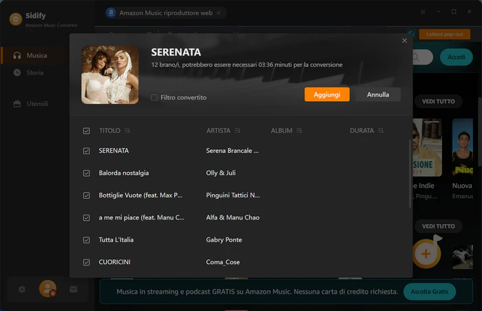Open the user profile avatar icon
The height and width of the screenshot is (311, 482).
pyautogui.click(x=48, y=288)
